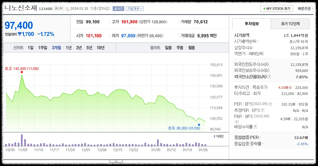Click the 코스닥 market label
318x166 pixels.
click(x=59, y=8)
